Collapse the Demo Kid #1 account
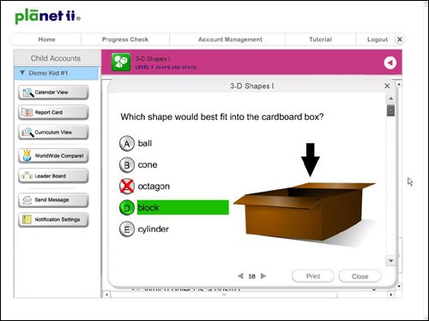 (x=22, y=73)
